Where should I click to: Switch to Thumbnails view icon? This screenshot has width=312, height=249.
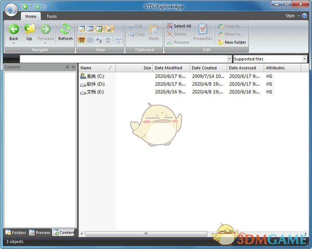(x=118, y=40)
